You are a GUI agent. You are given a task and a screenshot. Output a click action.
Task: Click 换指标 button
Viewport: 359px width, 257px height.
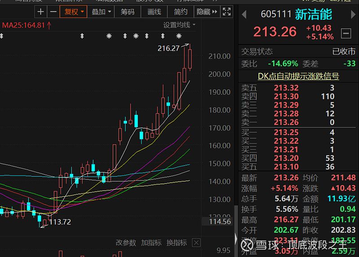click(x=176, y=243)
